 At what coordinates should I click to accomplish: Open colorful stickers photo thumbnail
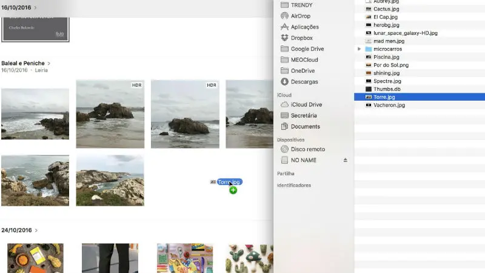coord(185,258)
